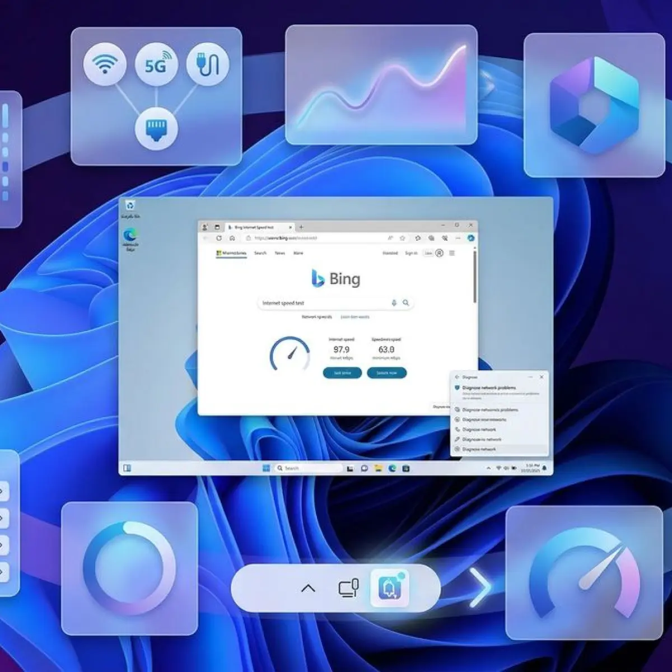Click the Bing rewards circle icon
Image resolution: width=672 pixels, height=672 pixels.
pos(439,253)
